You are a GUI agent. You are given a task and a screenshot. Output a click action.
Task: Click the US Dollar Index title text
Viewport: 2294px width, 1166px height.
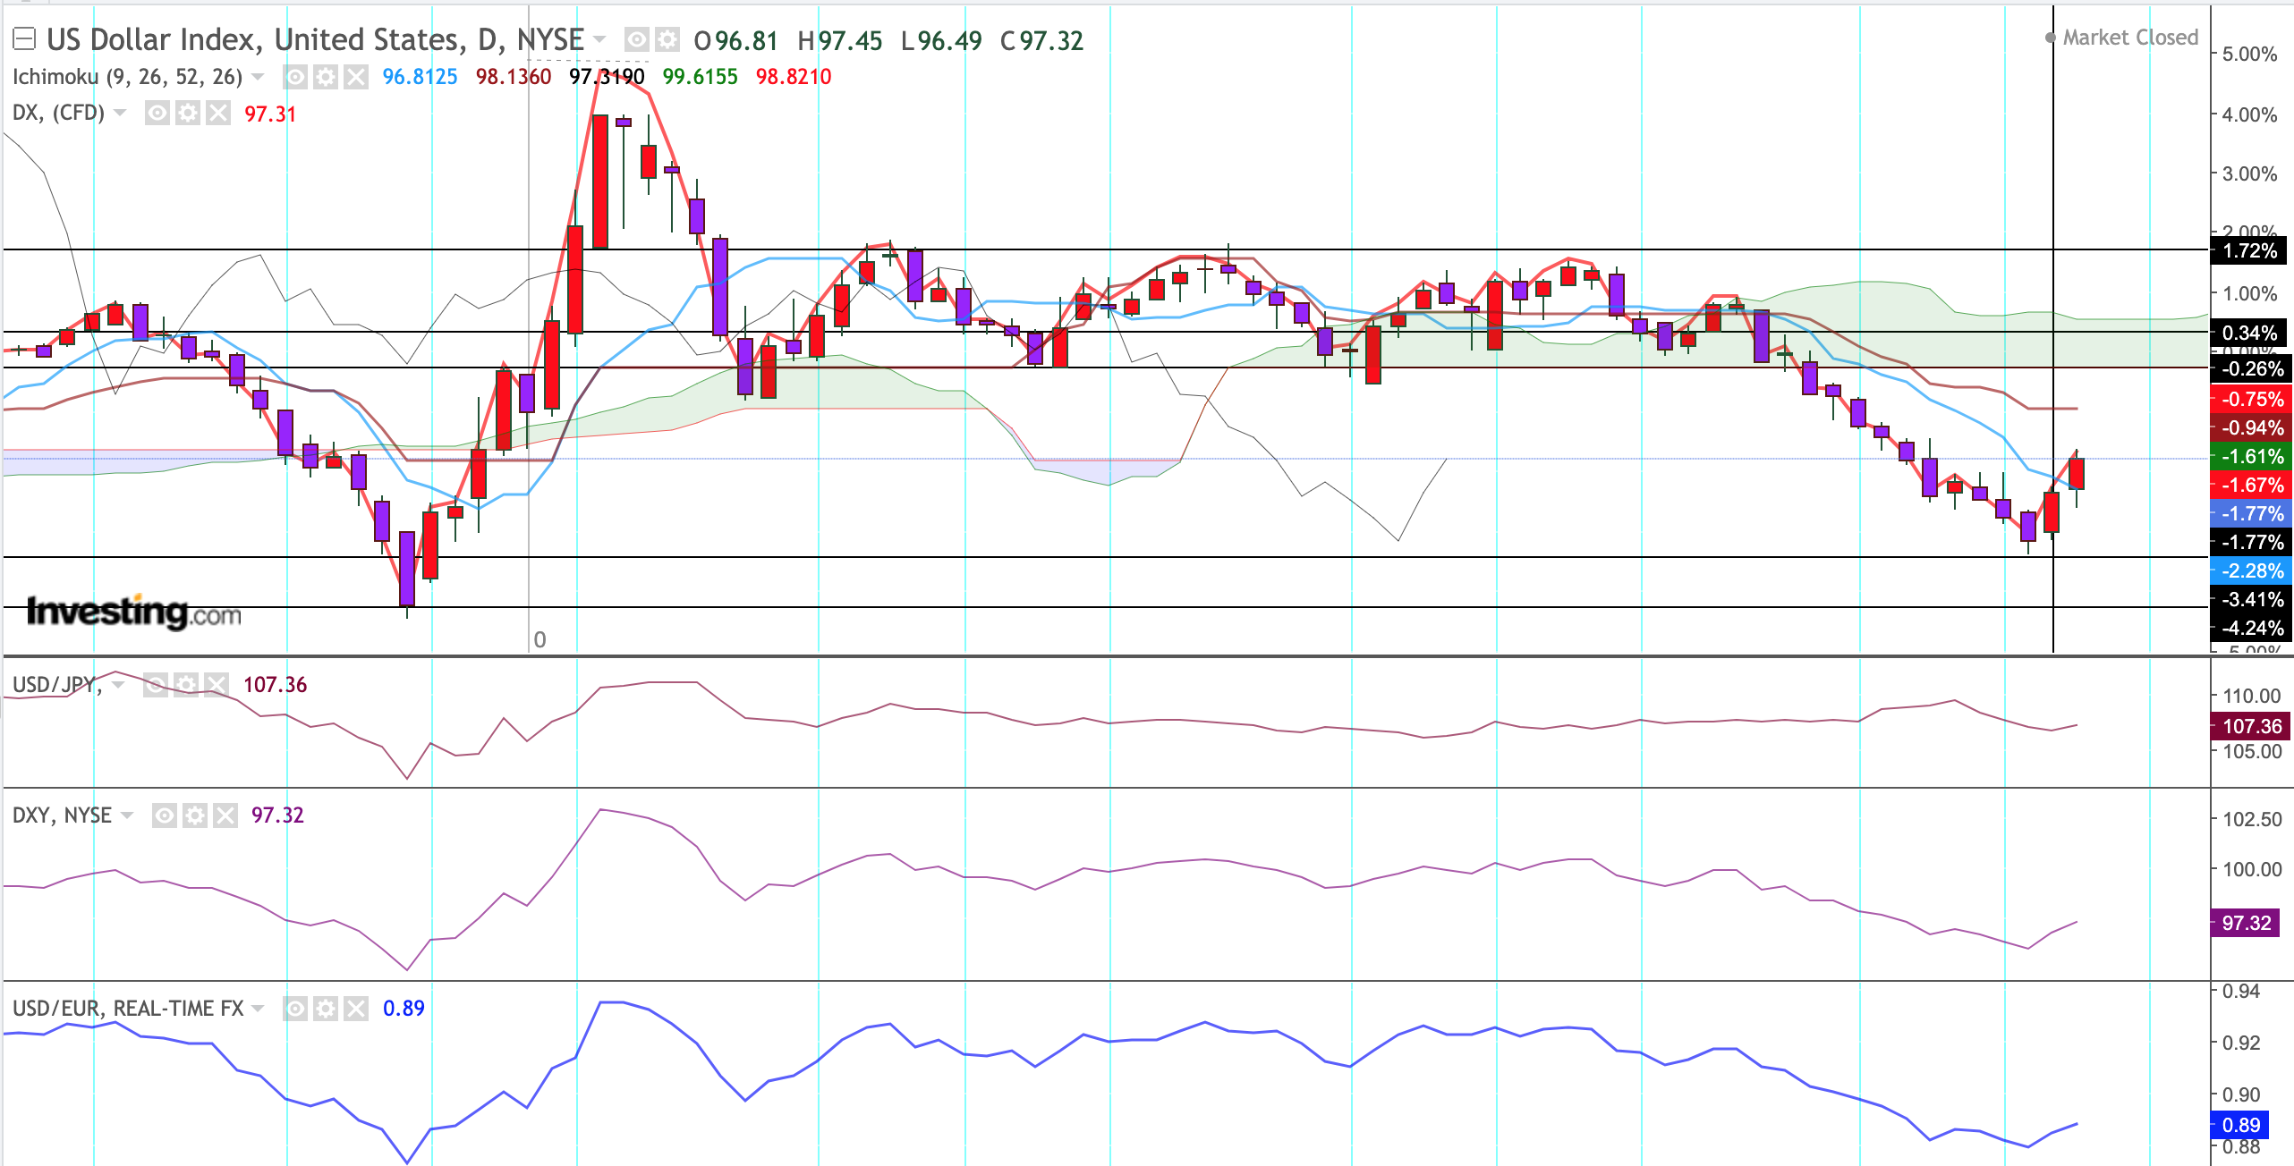[314, 39]
